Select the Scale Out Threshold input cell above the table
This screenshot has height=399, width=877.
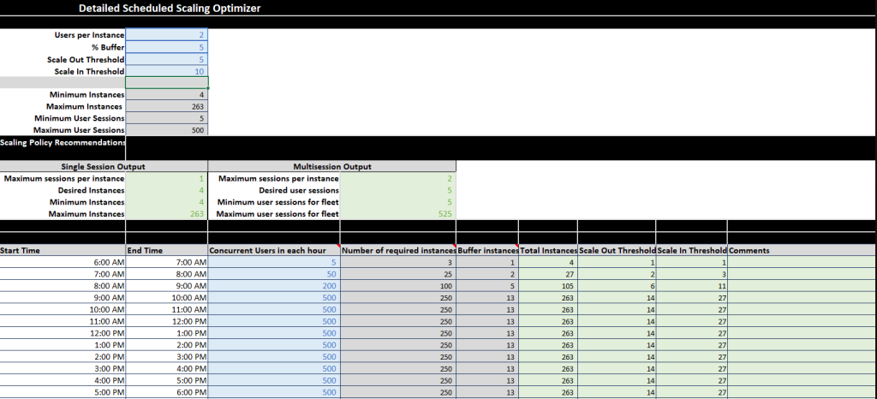(x=167, y=60)
